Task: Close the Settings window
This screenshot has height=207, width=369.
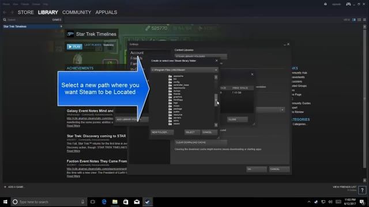Action: coord(288,44)
